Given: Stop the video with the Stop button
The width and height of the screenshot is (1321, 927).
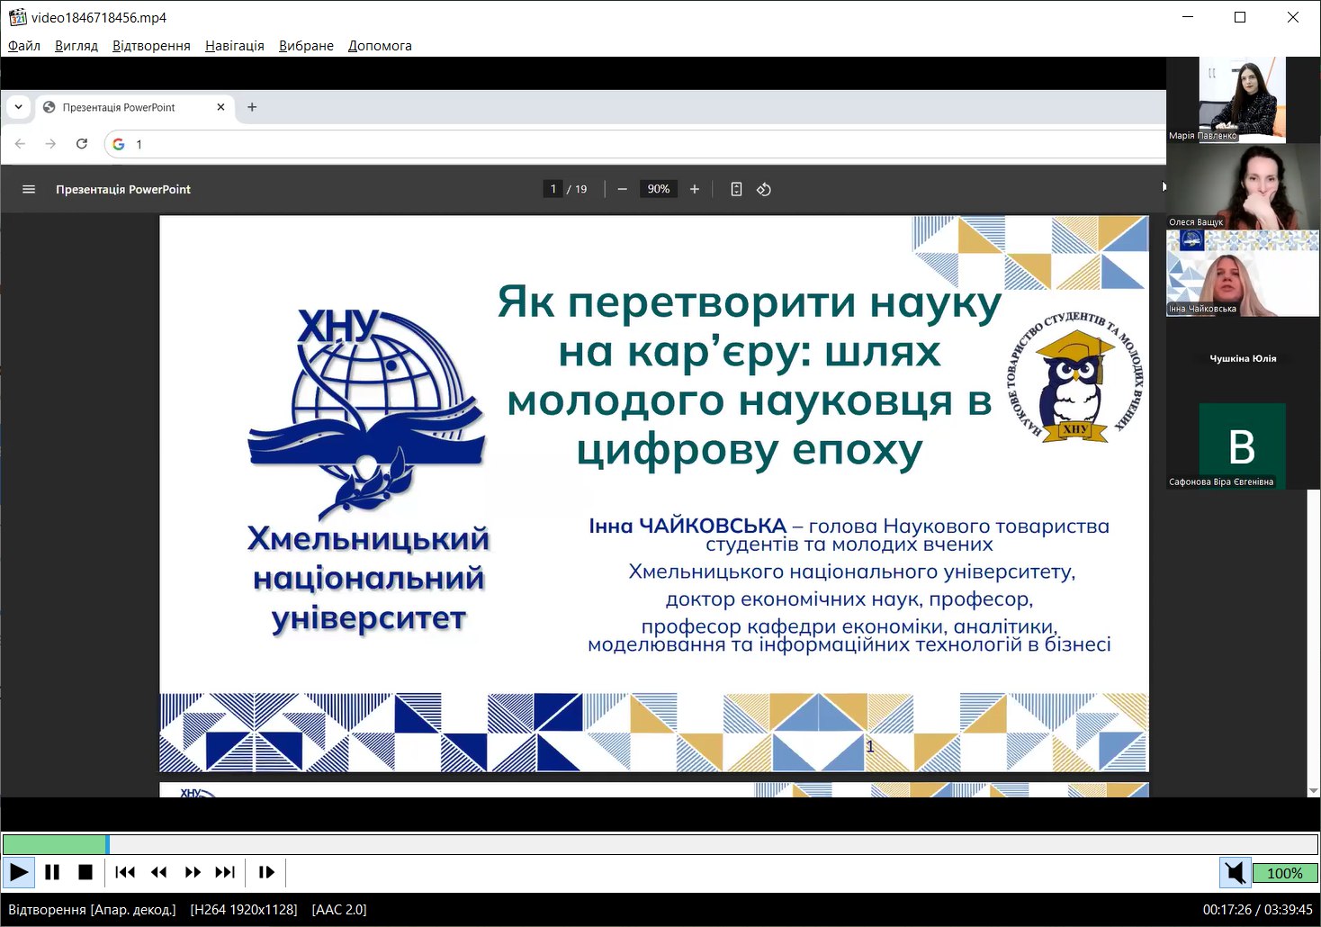Looking at the screenshot, I should click(85, 872).
